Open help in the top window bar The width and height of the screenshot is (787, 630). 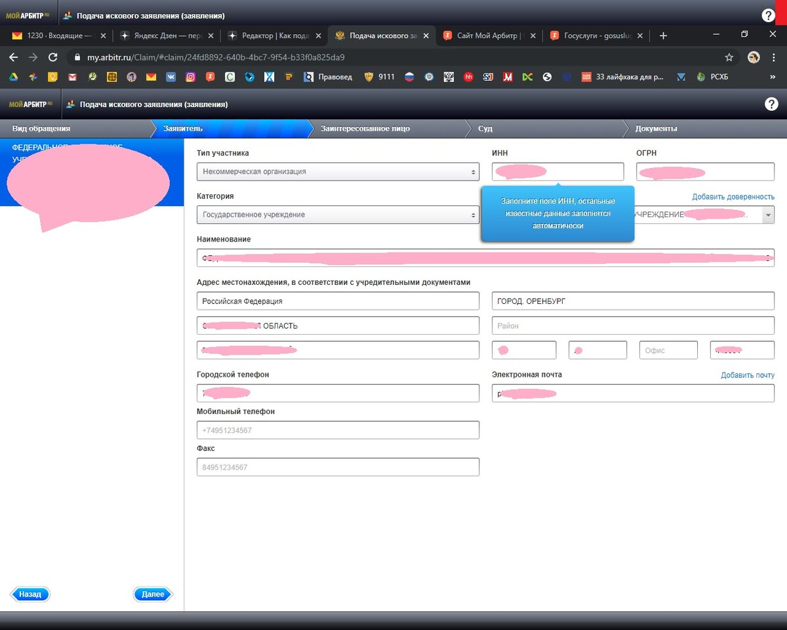click(768, 16)
